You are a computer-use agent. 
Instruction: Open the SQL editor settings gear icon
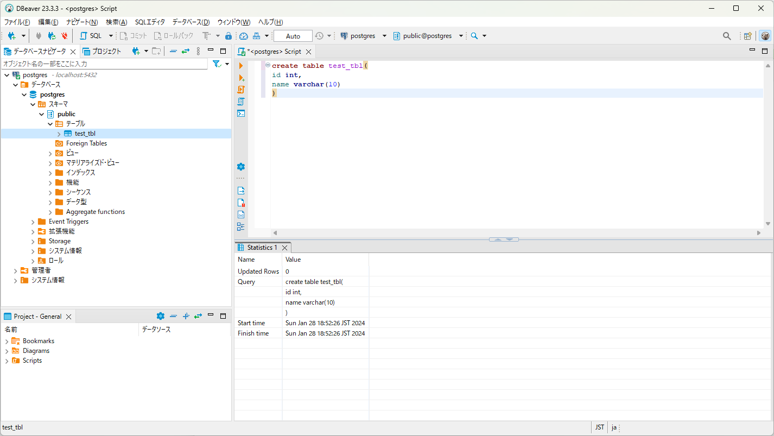(x=240, y=166)
